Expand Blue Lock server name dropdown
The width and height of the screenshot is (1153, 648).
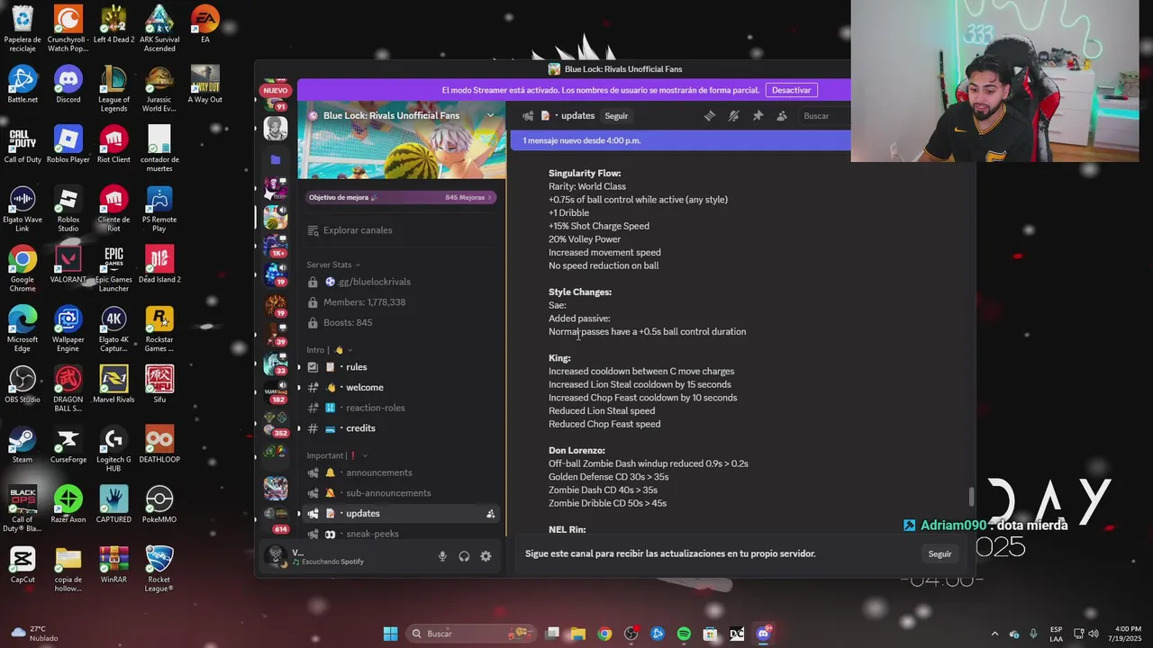point(490,115)
